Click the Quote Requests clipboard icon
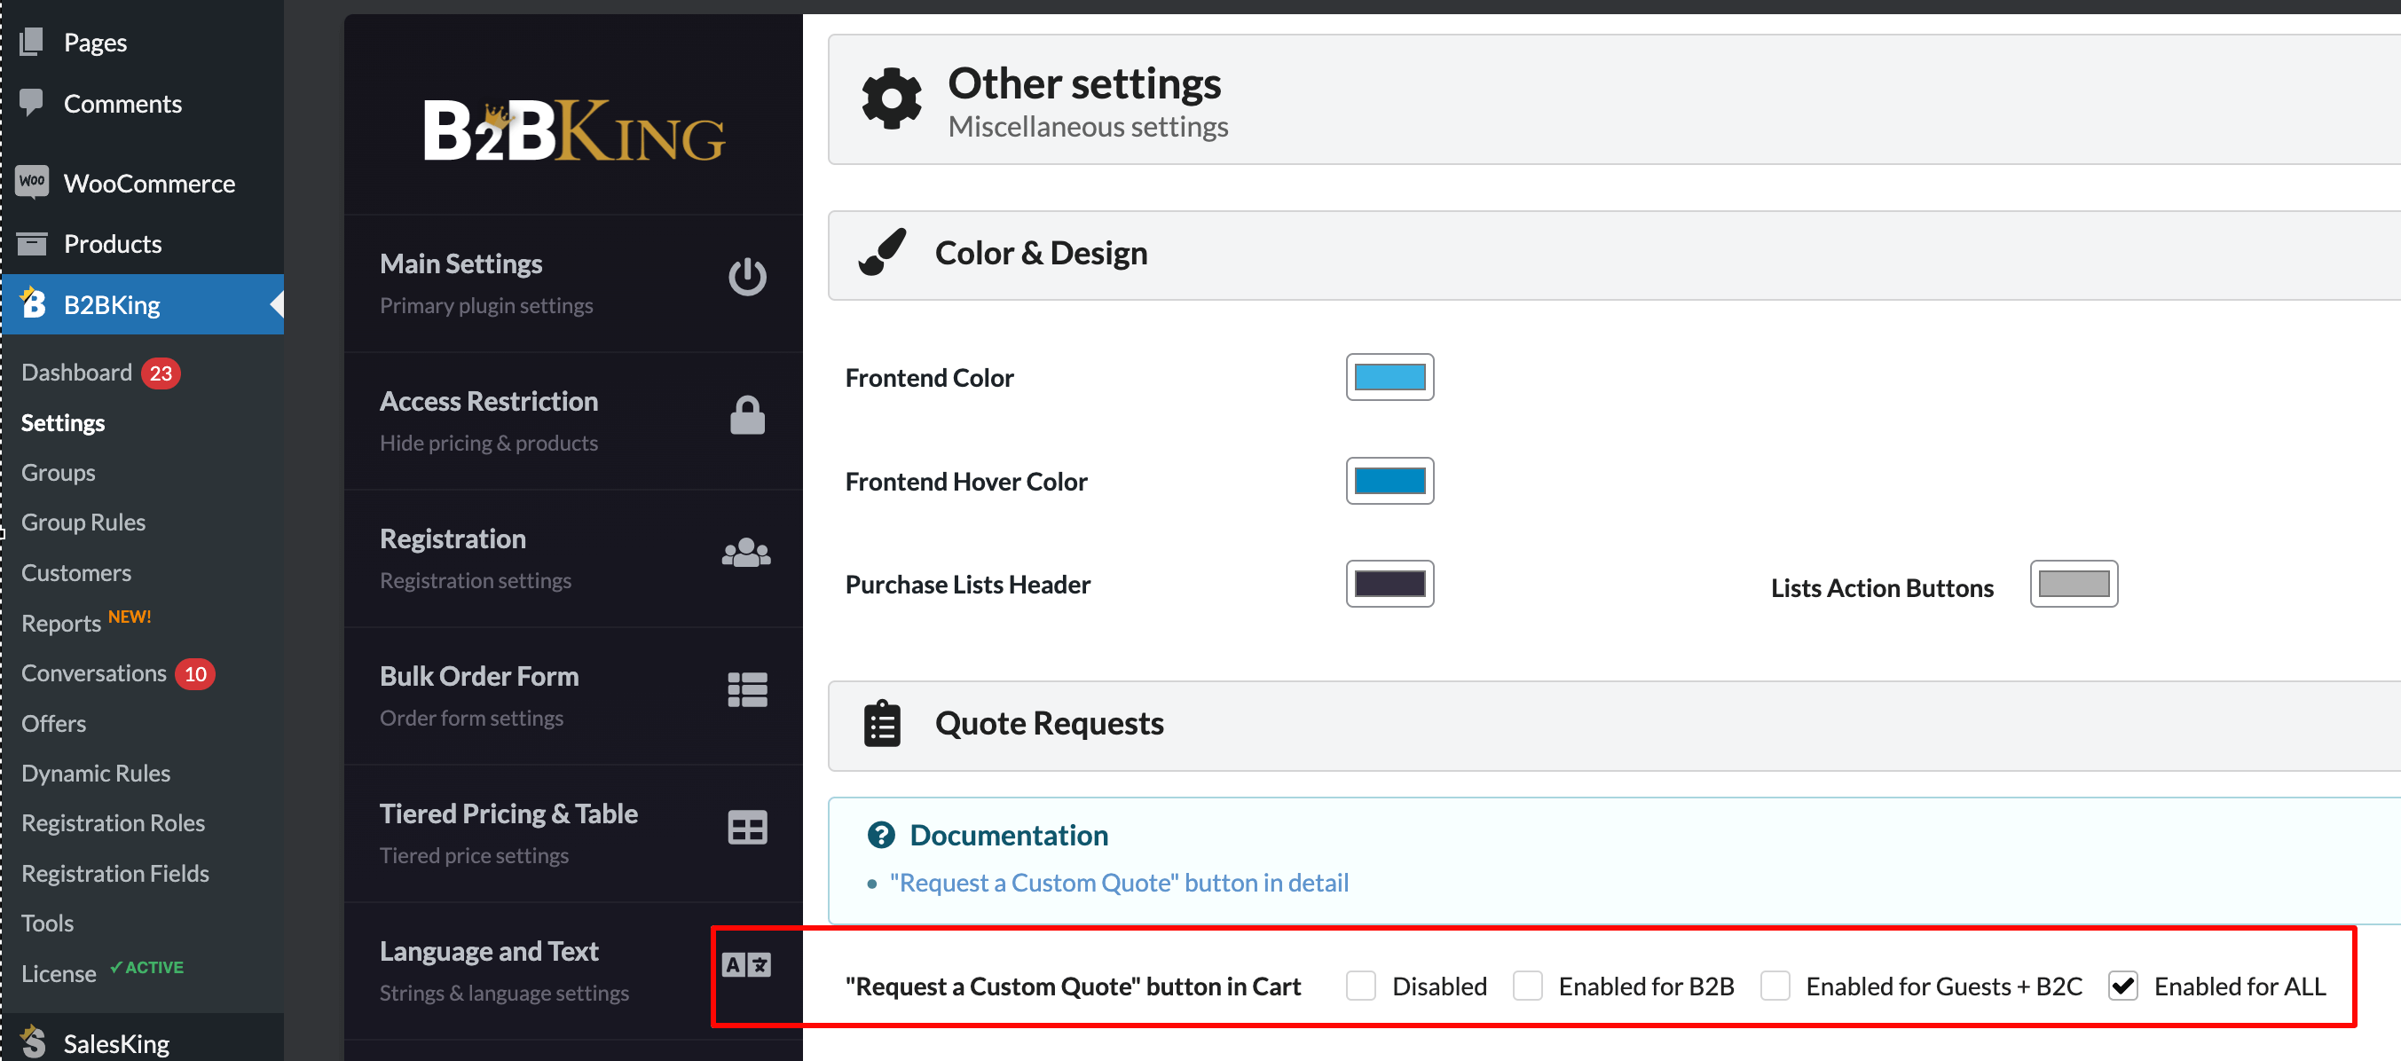 coord(880,723)
